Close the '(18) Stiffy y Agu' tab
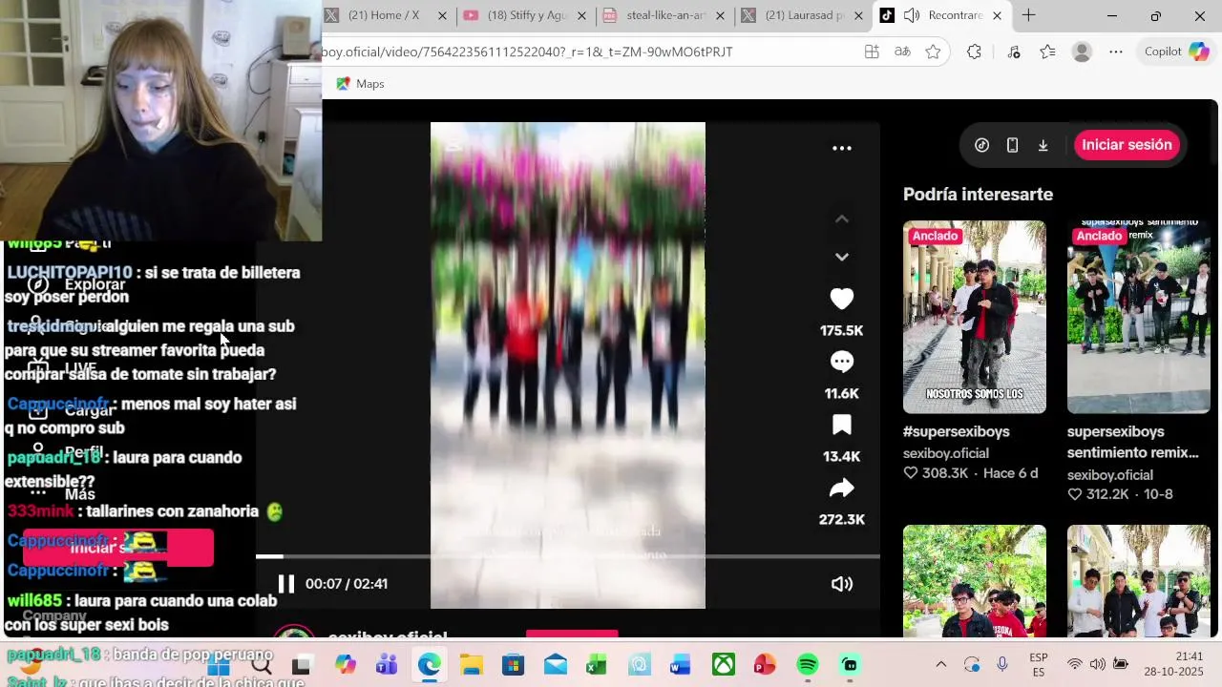The image size is (1222, 687). (x=581, y=15)
